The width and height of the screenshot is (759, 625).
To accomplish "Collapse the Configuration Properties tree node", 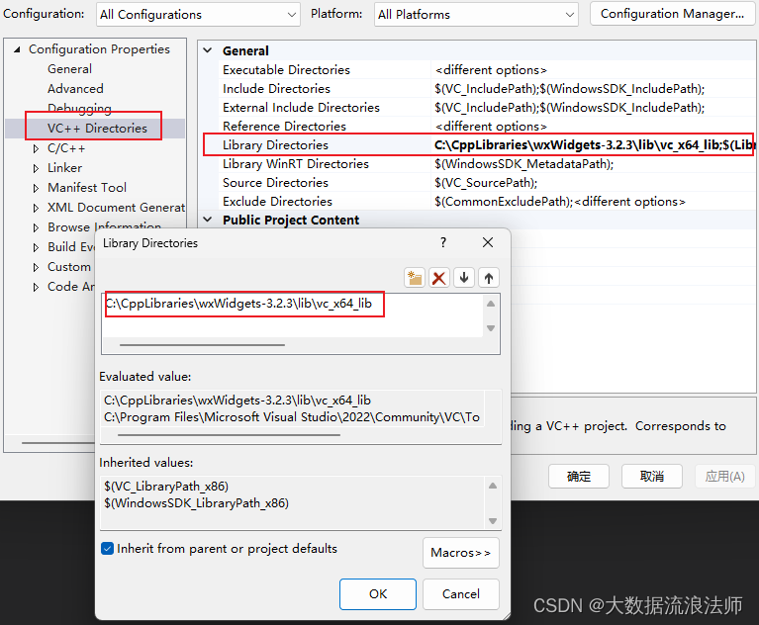I will (x=18, y=49).
